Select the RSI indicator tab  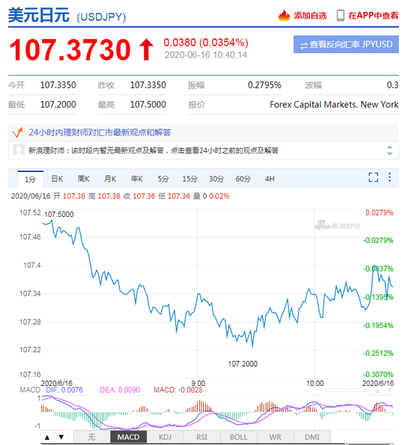[202, 437]
